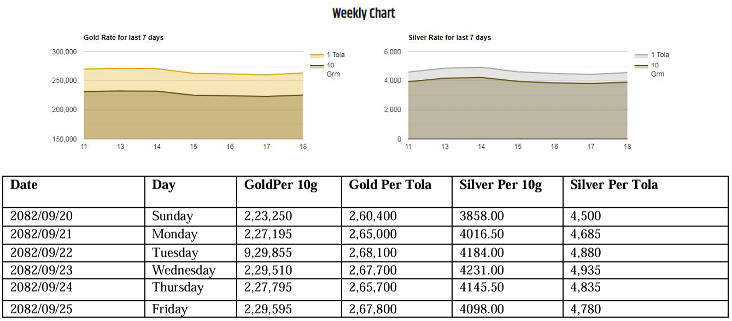Click the 2,67,800 Gold Per Tola cell
The width and height of the screenshot is (732, 321).
coord(373,309)
